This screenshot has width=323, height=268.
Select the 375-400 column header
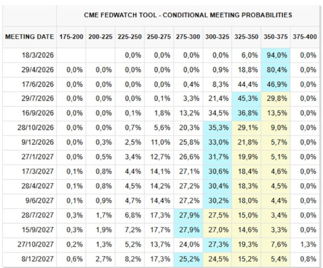point(305,37)
